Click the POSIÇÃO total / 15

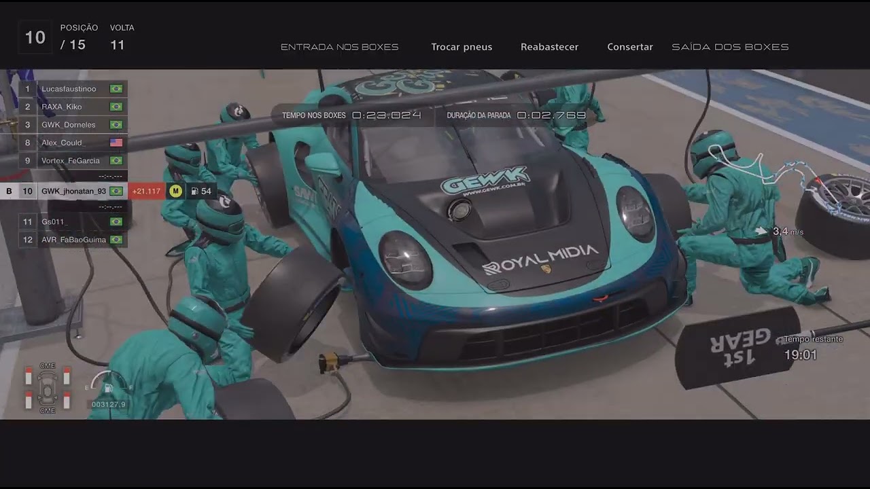coord(73,45)
